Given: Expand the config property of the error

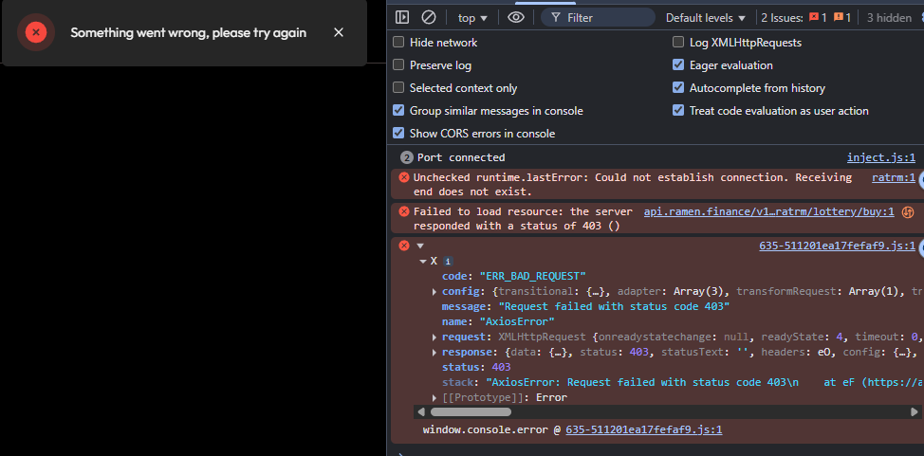Looking at the screenshot, I should (x=434, y=292).
